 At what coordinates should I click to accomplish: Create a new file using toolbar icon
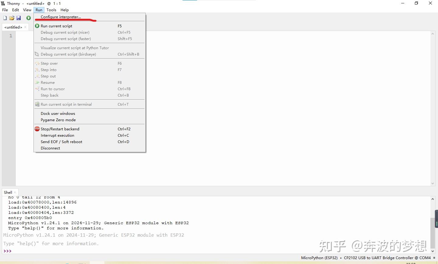5,18
